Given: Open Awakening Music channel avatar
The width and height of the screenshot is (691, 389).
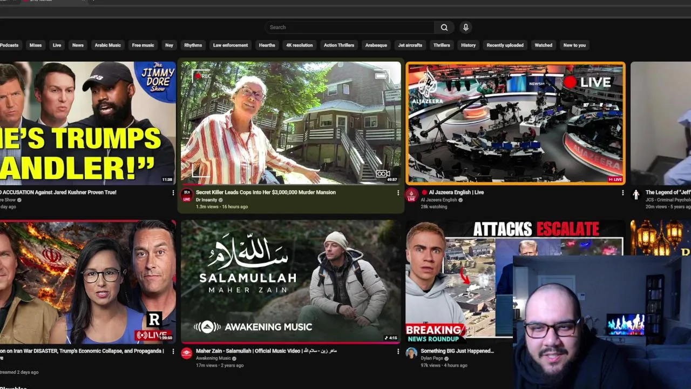Looking at the screenshot, I should 187,353.
